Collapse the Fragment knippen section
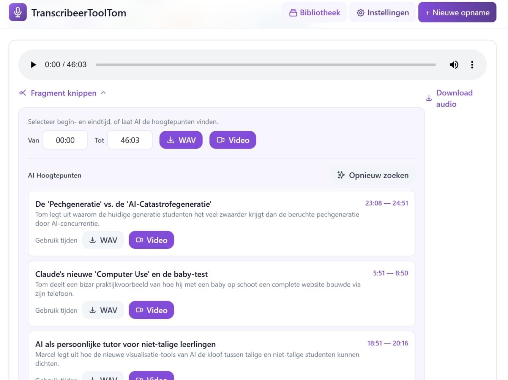The height and width of the screenshot is (380, 508). (63, 93)
